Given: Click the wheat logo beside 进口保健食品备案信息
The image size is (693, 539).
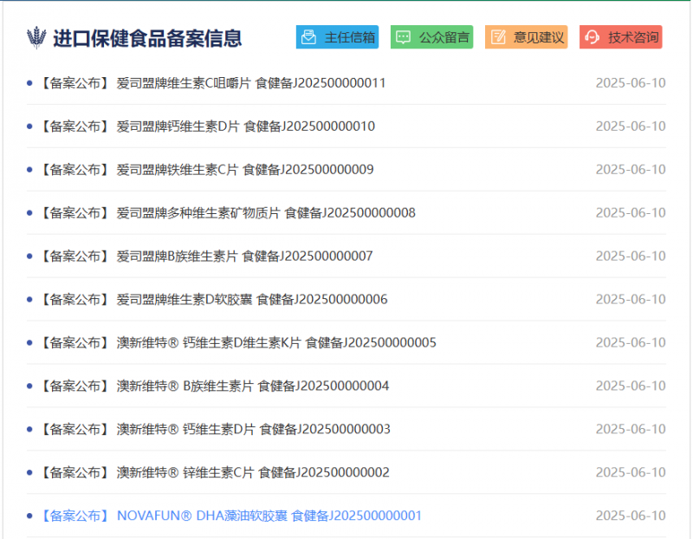Looking at the screenshot, I should click(x=36, y=37).
